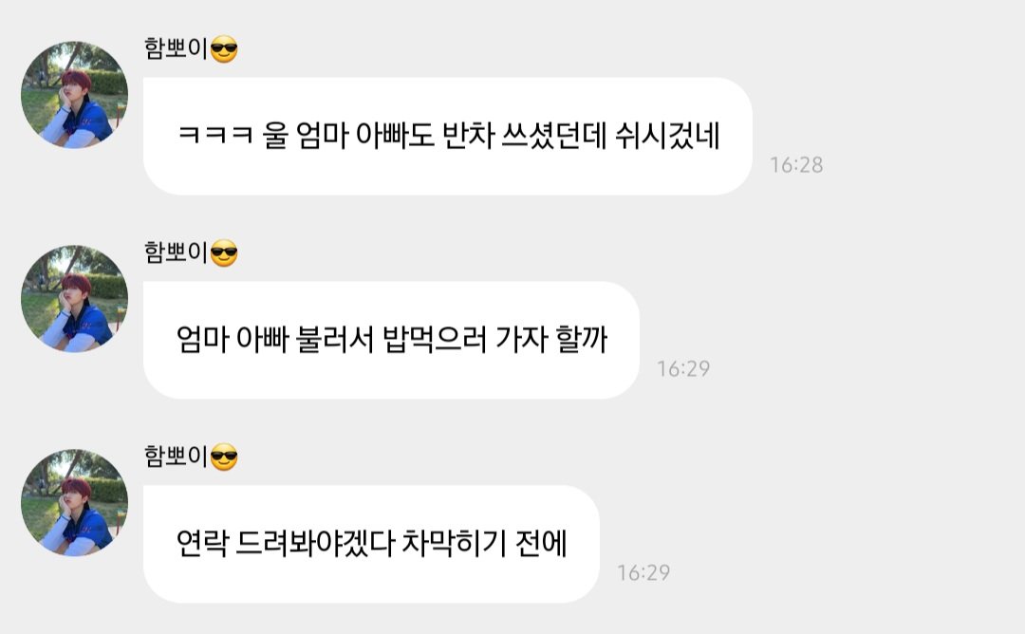Click sunglasses emoji above '엄마 아빠 불러서' message

point(224,253)
